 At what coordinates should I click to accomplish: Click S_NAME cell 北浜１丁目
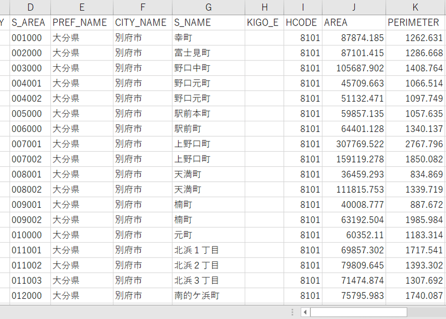(209, 250)
